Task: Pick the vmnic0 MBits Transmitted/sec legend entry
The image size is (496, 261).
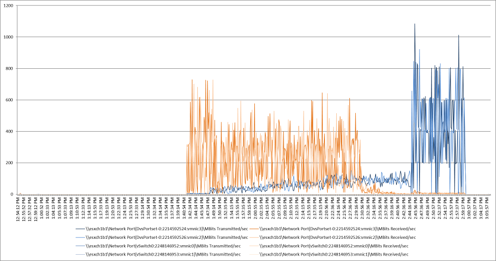Action: coord(158,246)
